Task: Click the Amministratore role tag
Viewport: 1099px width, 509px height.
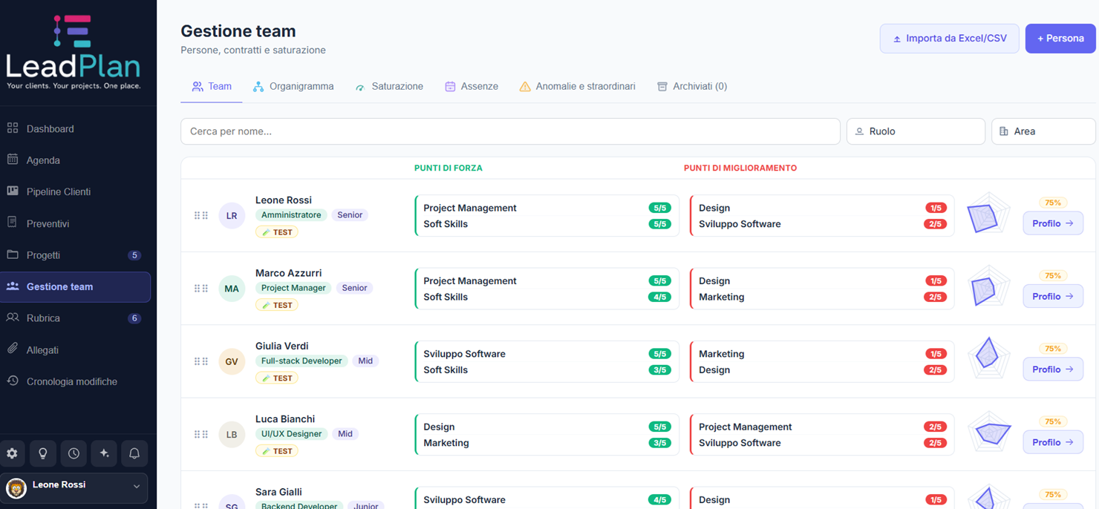Action: pyautogui.click(x=291, y=215)
